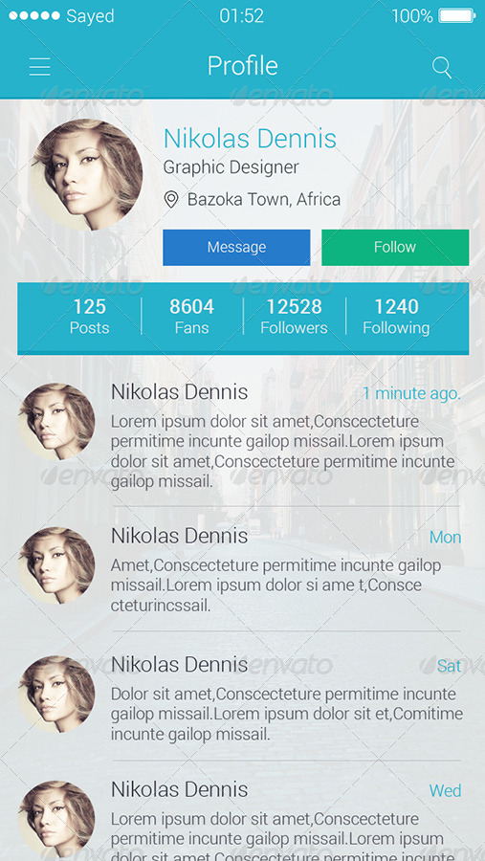Tap the battery icon in status bar
This screenshot has width=485, height=861.
pyautogui.click(x=457, y=15)
